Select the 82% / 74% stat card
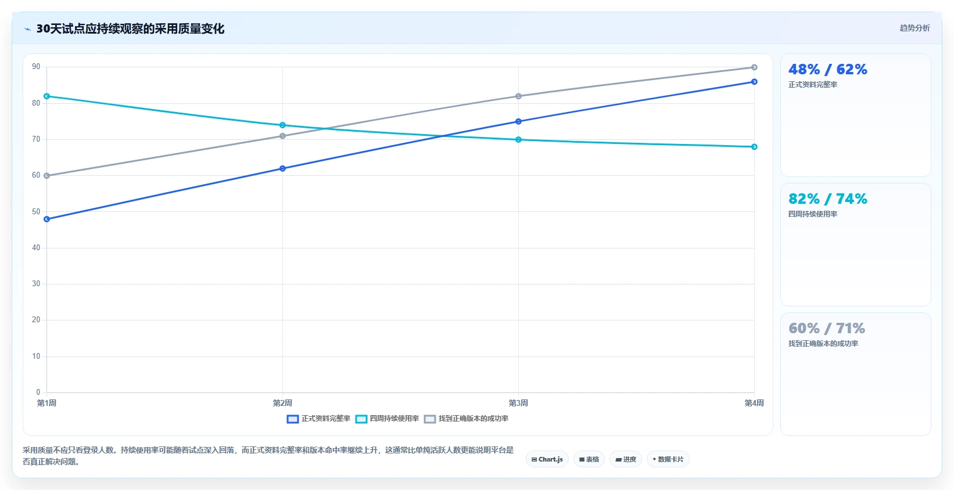954x490 pixels. pos(855,245)
